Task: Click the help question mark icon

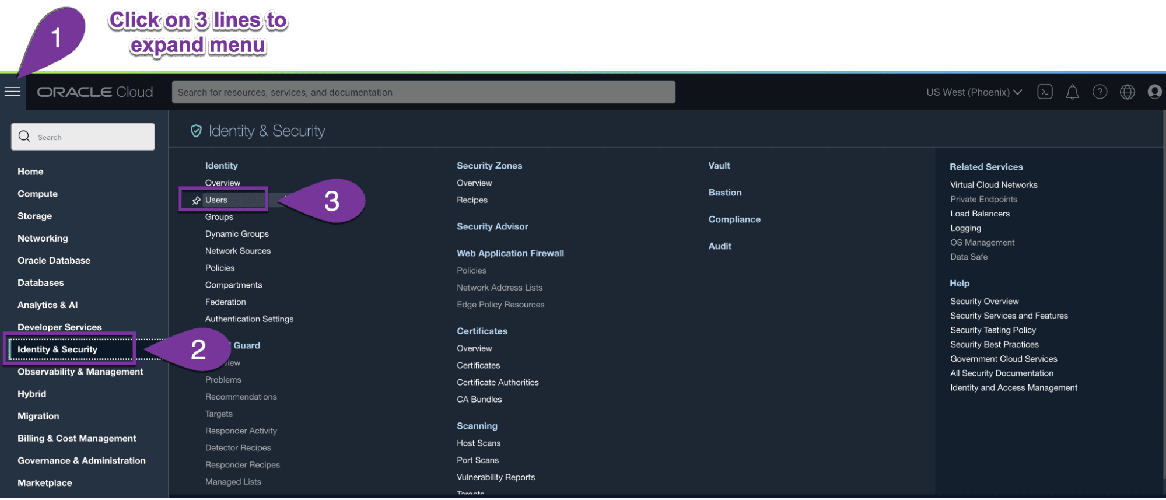Action: click(1100, 92)
